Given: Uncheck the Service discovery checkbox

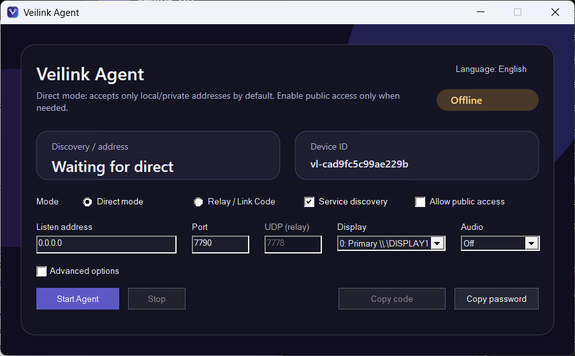Looking at the screenshot, I should (x=309, y=202).
